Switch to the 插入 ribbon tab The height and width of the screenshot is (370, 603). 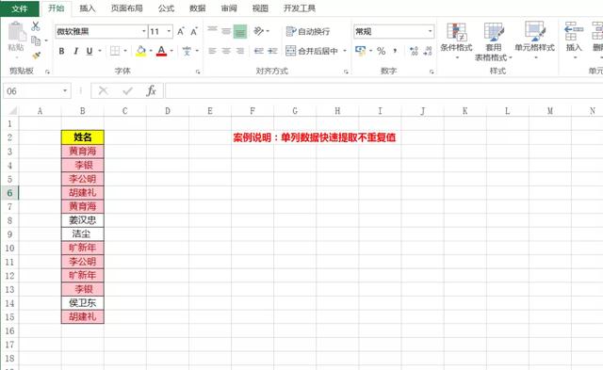[x=88, y=8]
